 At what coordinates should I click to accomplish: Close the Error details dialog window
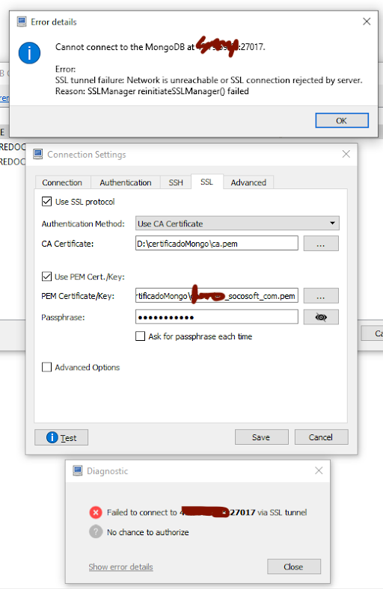click(367, 22)
